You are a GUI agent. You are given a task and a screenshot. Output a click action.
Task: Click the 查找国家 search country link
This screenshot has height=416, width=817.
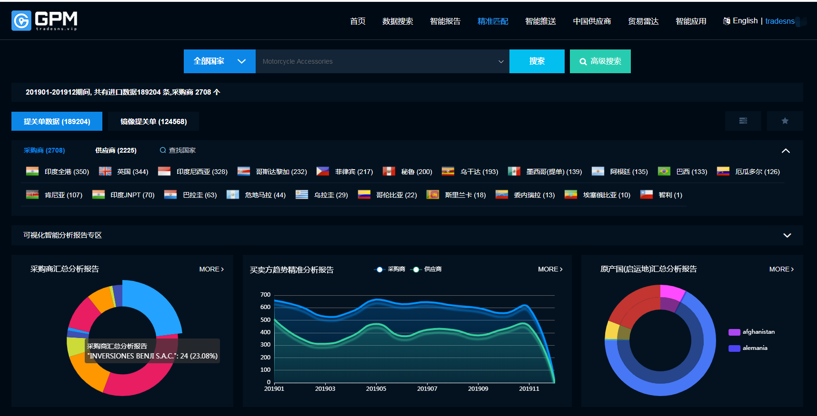[182, 150]
